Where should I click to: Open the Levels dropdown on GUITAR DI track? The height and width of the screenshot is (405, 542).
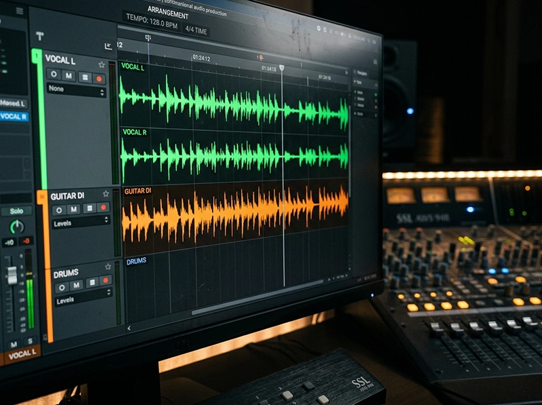81,222
